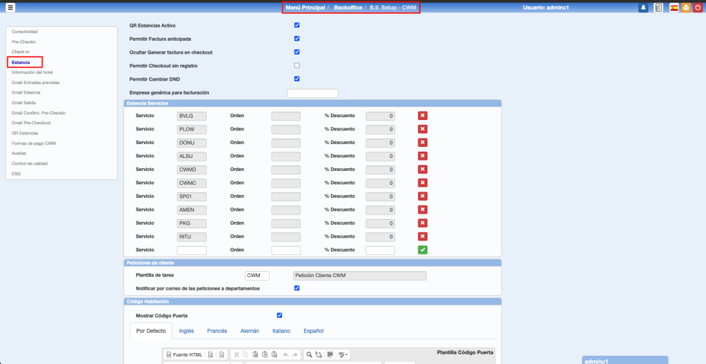
Task: Click the Plantilla de tarea CWM field
Action: [x=257, y=276]
